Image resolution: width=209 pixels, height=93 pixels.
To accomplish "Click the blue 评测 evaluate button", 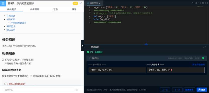I will coord(202,90).
